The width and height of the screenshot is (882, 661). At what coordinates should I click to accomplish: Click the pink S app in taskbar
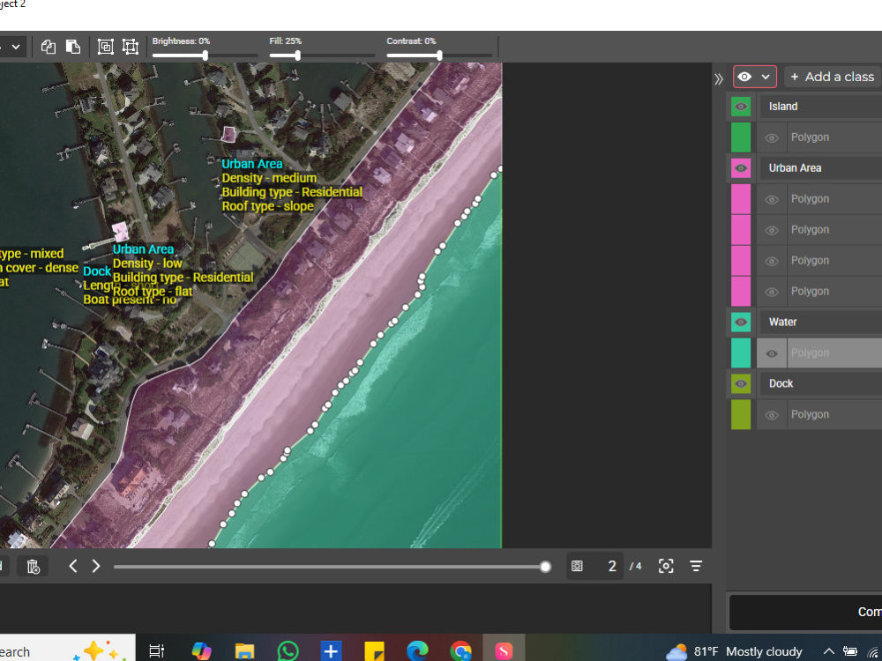coord(504,651)
